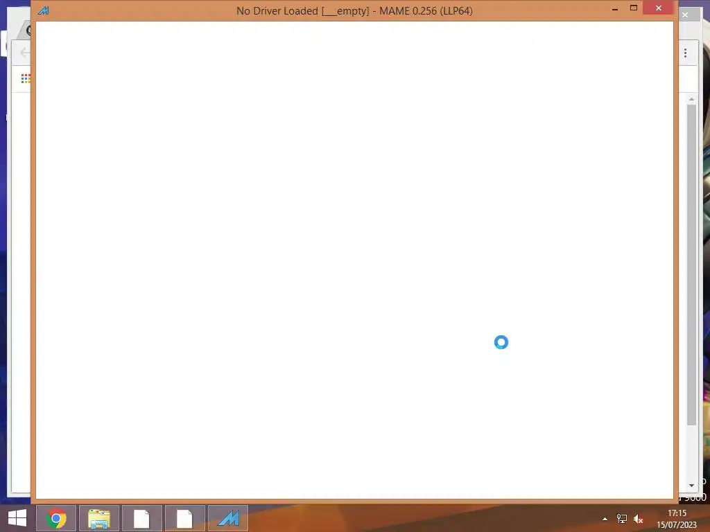Open network status tray icon

tap(622, 519)
